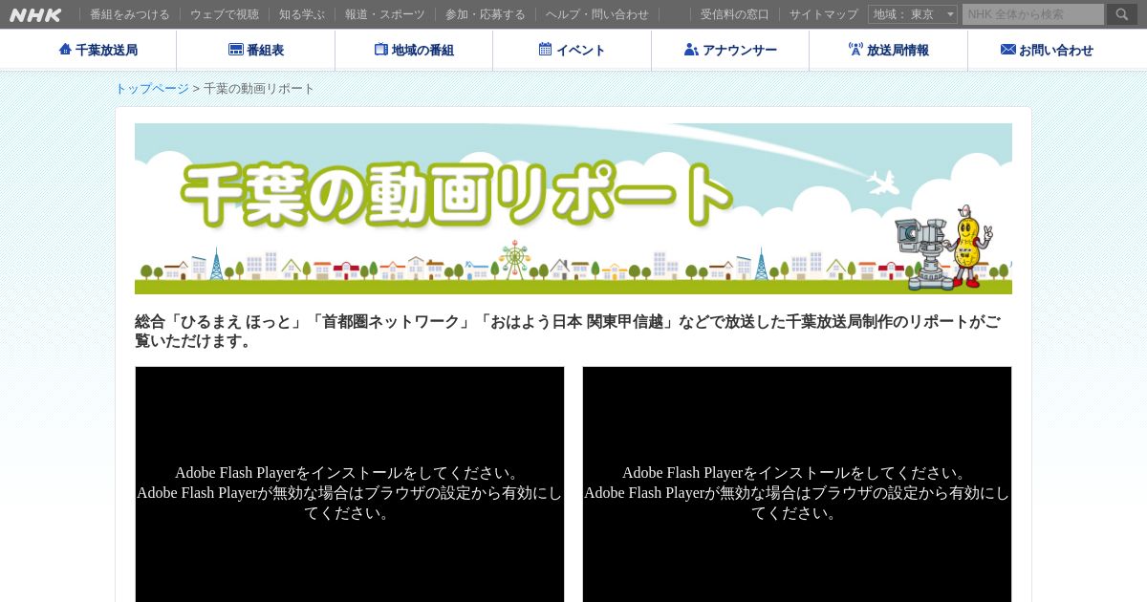The height and width of the screenshot is (602, 1147).
Task: Click the NHK logo
Action: pyautogui.click(x=35, y=14)
